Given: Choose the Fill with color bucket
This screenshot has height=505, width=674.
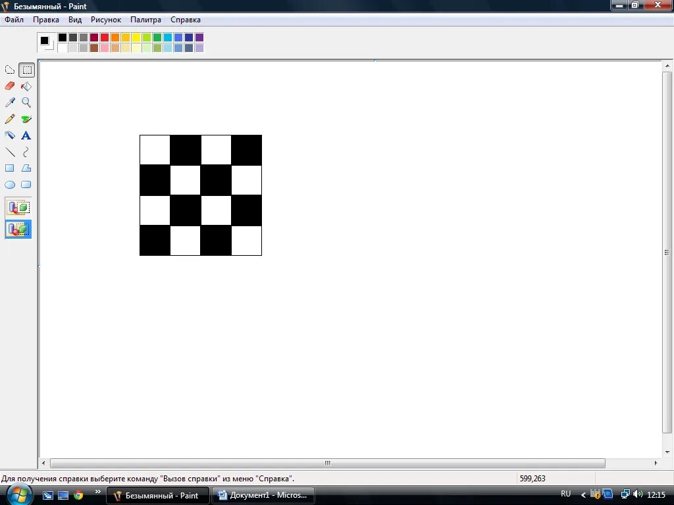Looking at the screenshot, I should pos(26,86).
